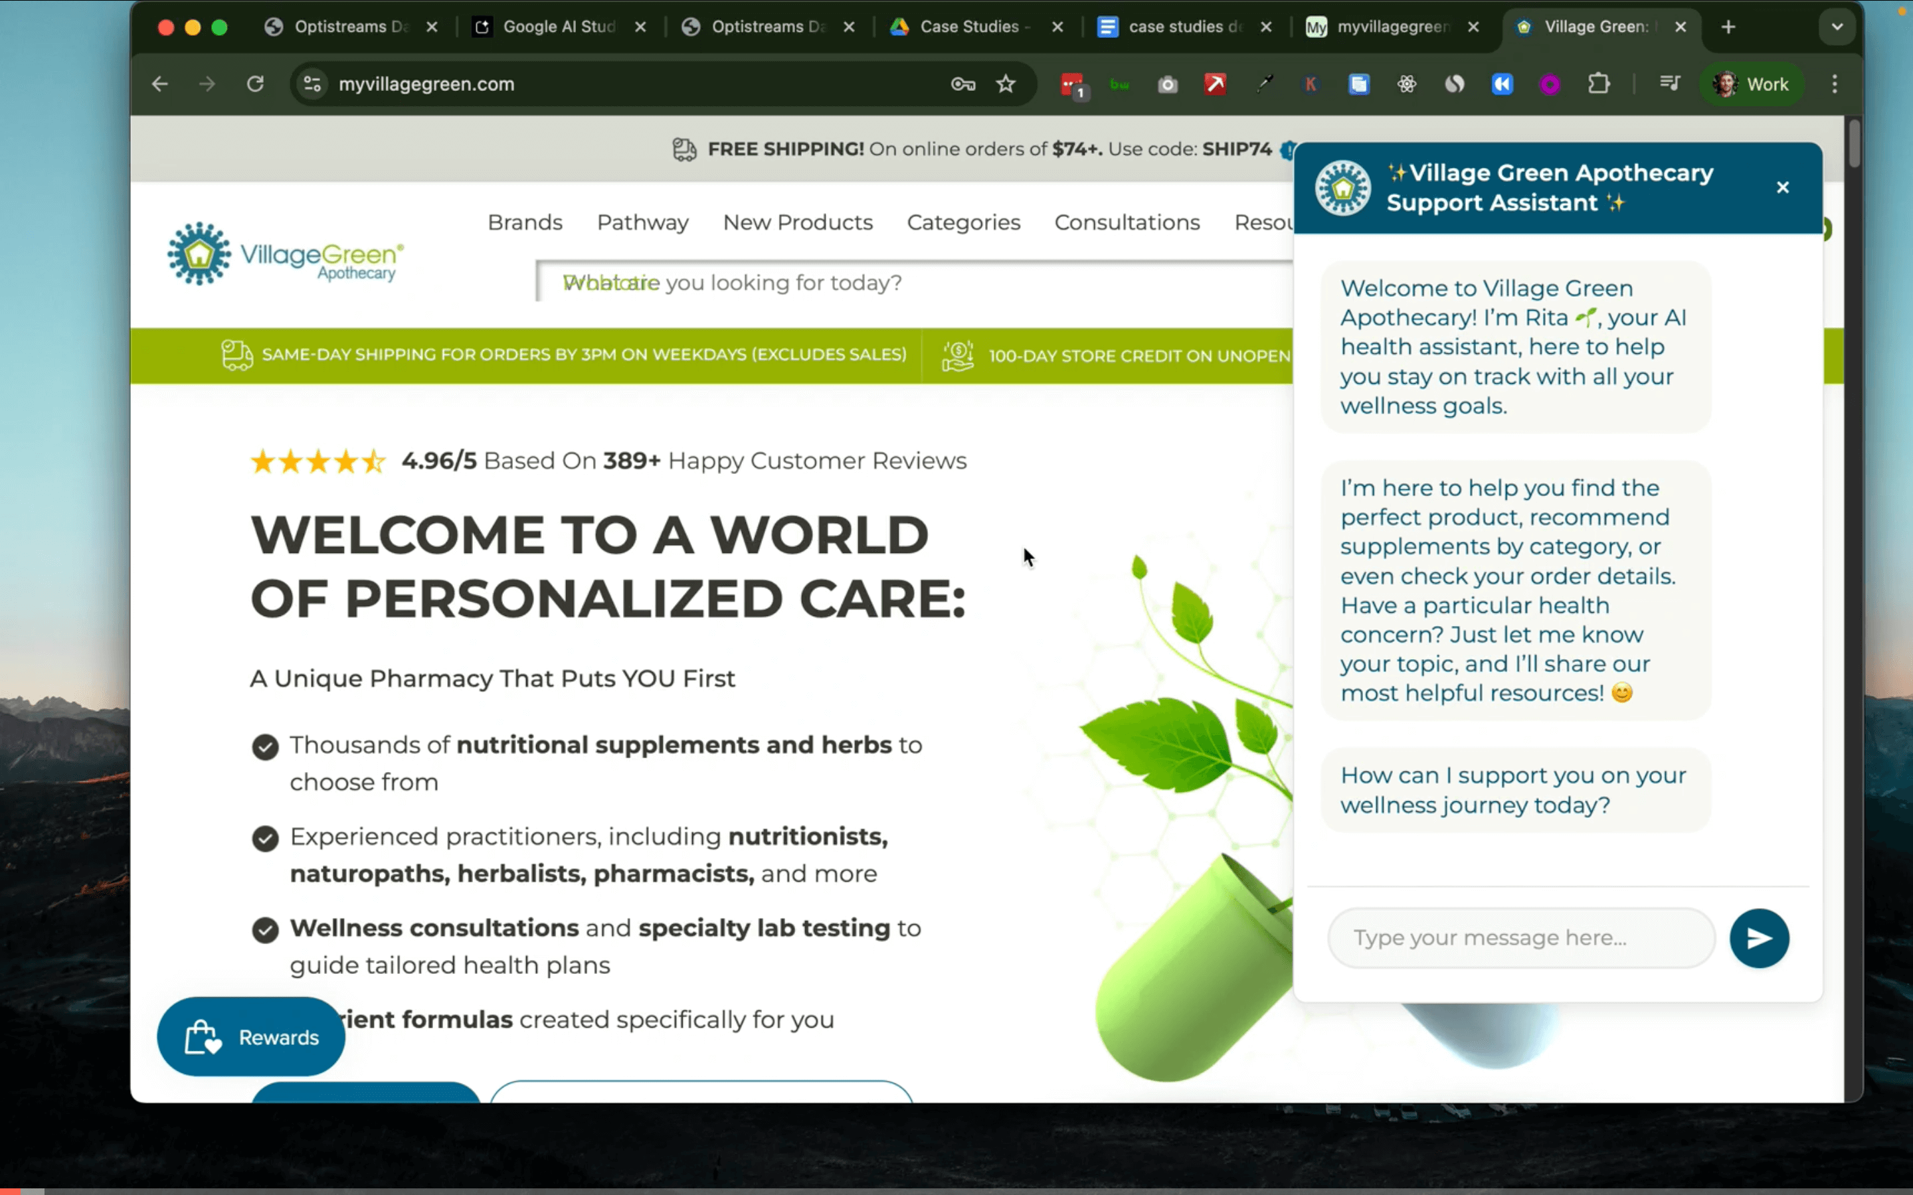Open the Rewards button

pyautogui.click(x=250, y=1036)
